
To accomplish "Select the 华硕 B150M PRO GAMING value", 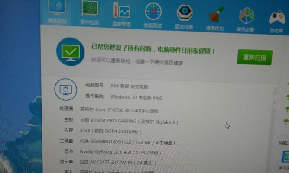I will [x=129, y=121].
